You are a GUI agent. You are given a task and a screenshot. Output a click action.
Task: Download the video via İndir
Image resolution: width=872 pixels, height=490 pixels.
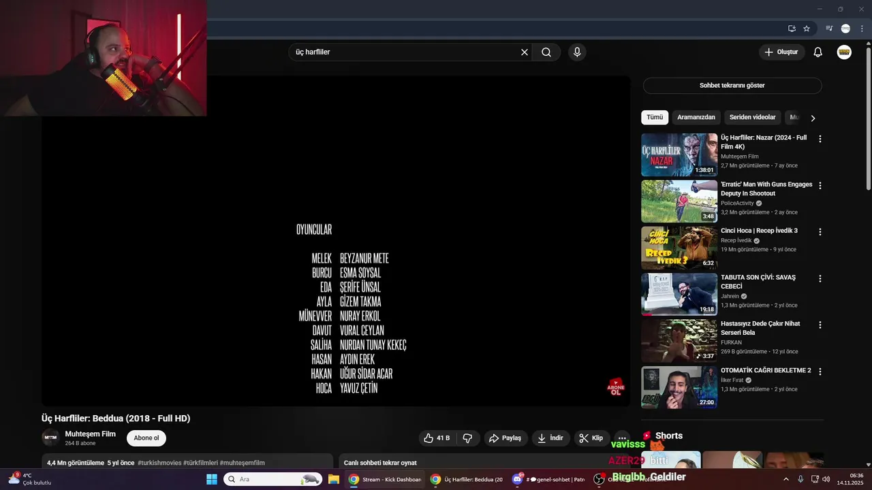[550, 438]
